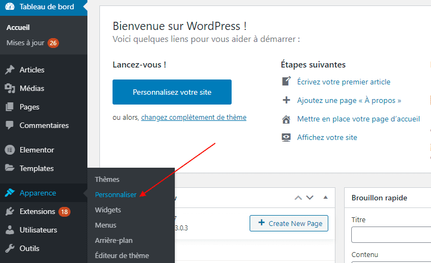
Task: Follow Écrivez votre premier article link
Action: (344, 82)
